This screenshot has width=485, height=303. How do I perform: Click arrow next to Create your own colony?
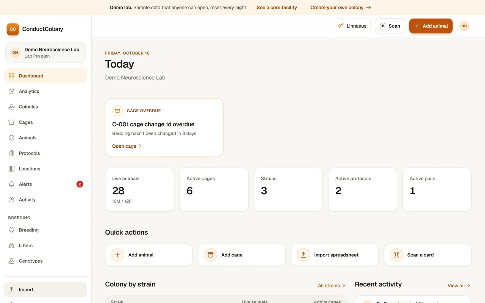(369, 8)
